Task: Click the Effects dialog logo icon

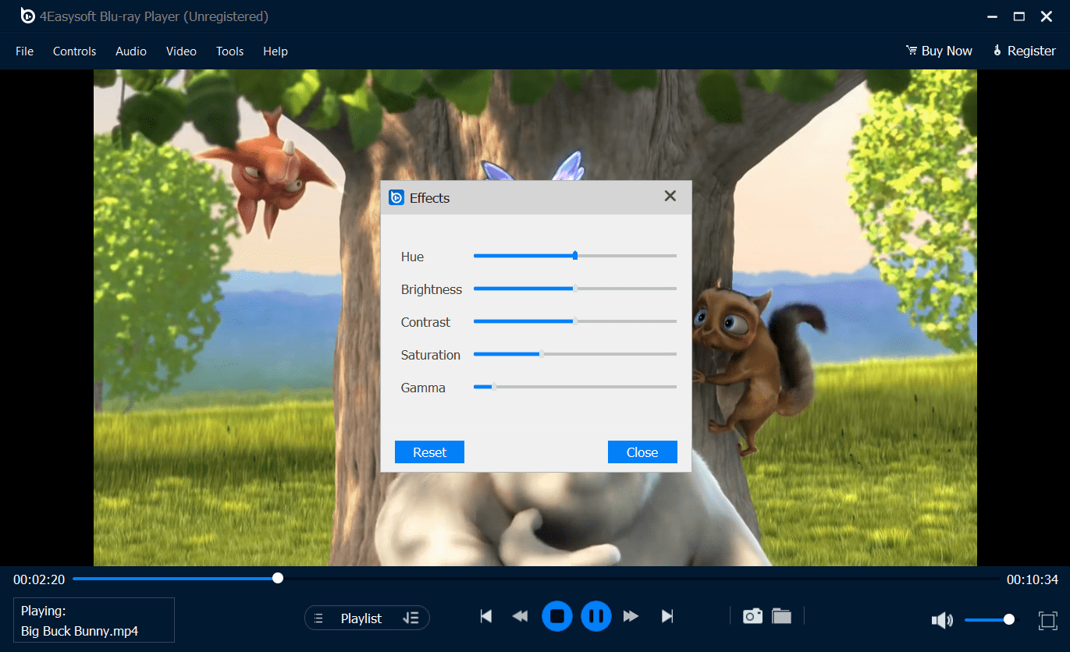Action: pyautogui.click(x=396, y=197)
